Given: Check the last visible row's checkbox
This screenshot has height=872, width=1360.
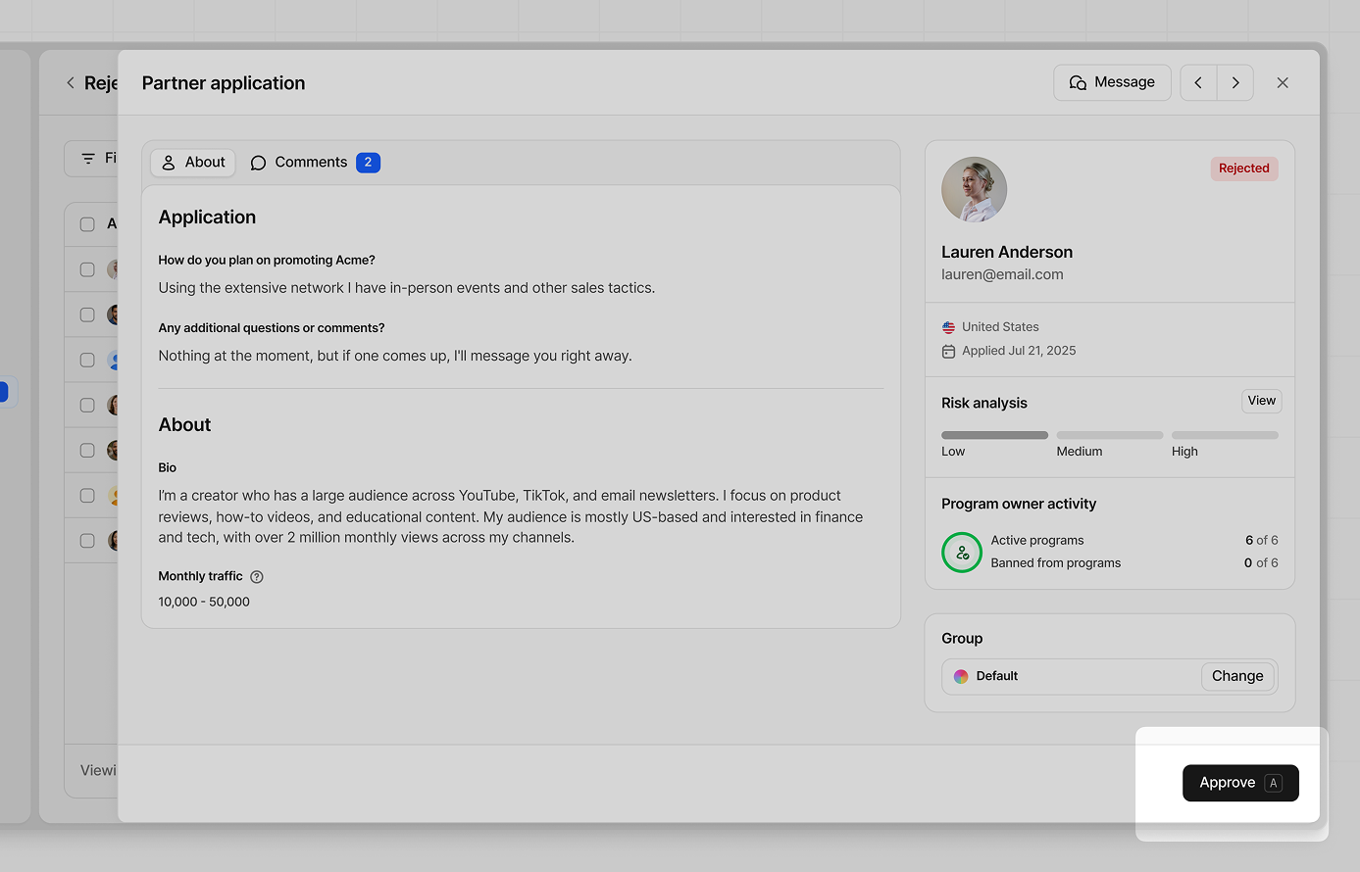Looking at the screenshot, I should coord(86,540).
